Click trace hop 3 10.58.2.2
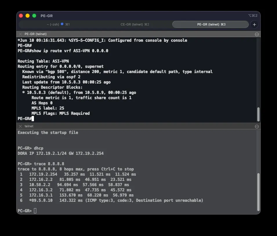The width and height of the screenshot is (277, 236). point(74,185)
